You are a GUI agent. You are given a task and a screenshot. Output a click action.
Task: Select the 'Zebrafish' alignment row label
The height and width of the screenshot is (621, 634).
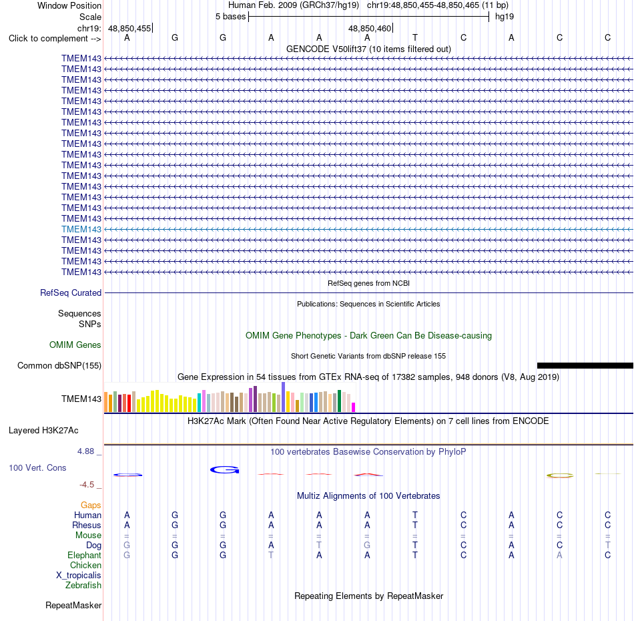coord(83,586)
